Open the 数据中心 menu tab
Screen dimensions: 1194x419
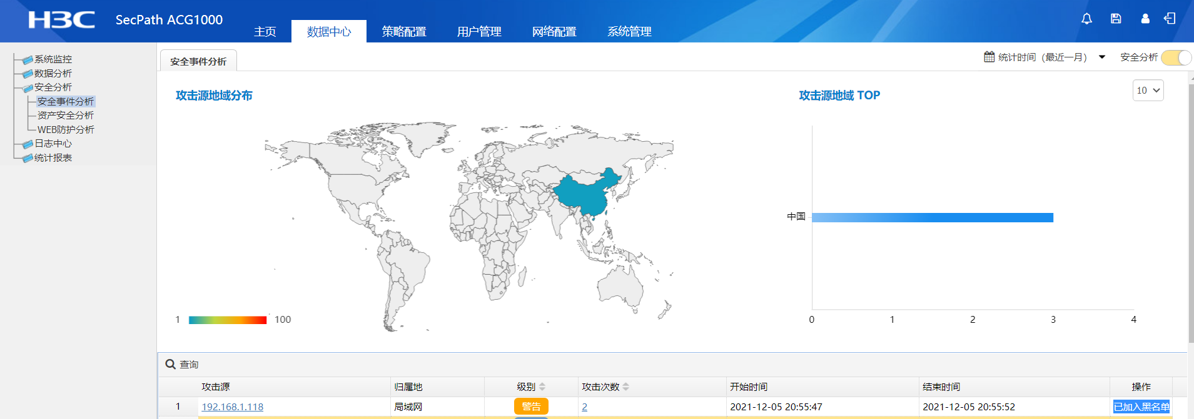tap(329, 31)
